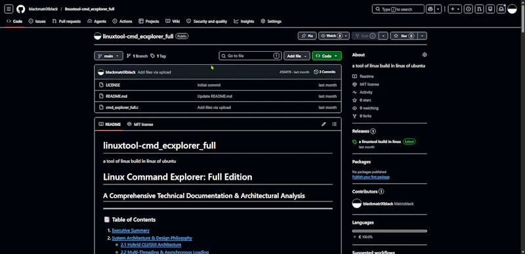Open the Insights tab

[x=244, y=21]
